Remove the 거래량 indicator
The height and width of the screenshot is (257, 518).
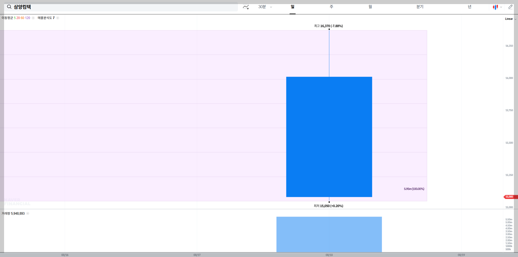(x=28, y=214)
